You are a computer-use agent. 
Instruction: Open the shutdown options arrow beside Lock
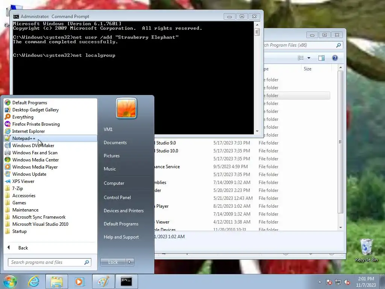click(130, 262)
